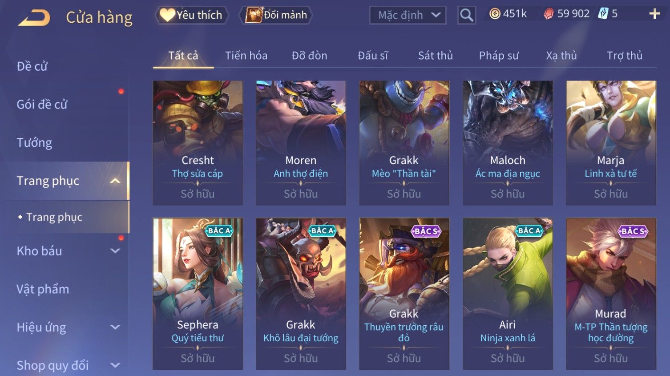Select the Murad M-TP Thần tượng skin card
The image size is (670, 376).
click(x=611, y=294)
